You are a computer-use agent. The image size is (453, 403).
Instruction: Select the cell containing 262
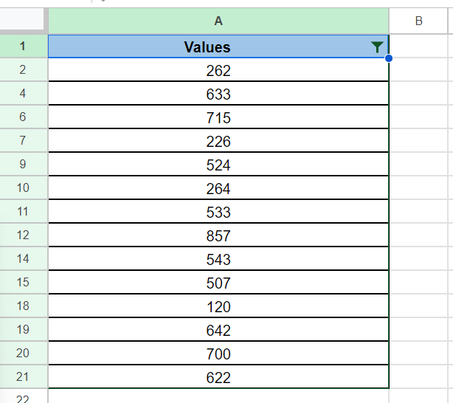tap(218, 71)
